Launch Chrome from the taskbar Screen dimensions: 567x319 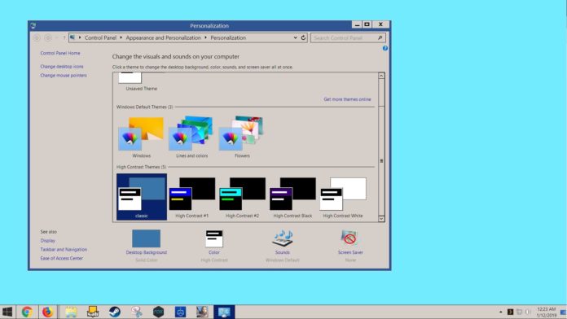tap(27, 312)
